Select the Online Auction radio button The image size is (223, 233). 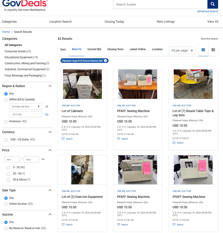click(x=6, y=204)
